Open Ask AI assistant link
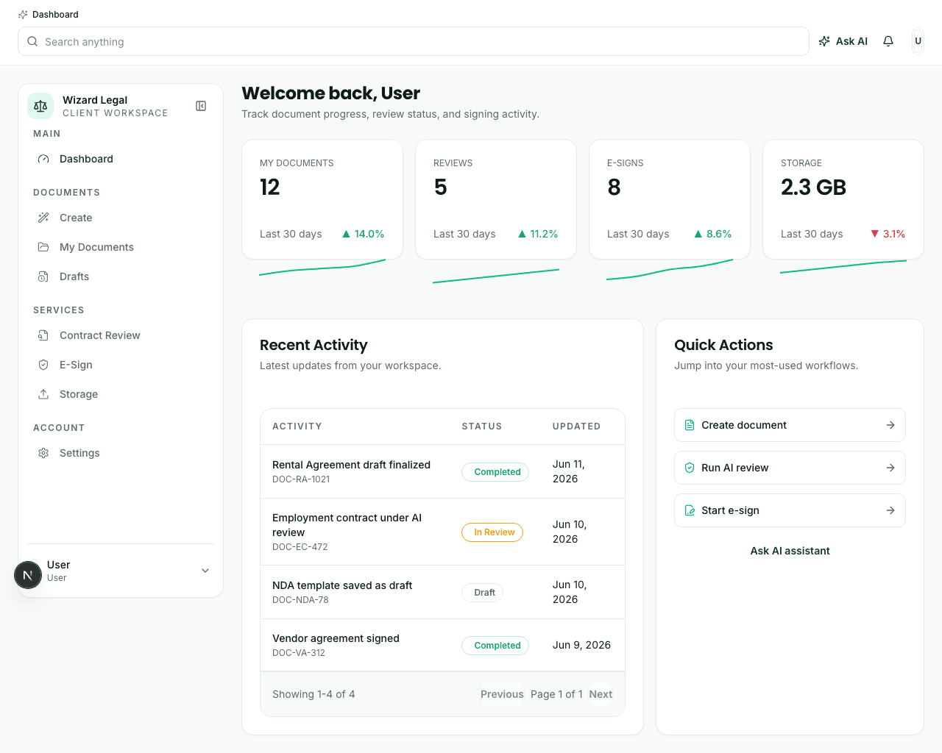Image resolution: width=942 pixels, height=753 pixels. 790,551
